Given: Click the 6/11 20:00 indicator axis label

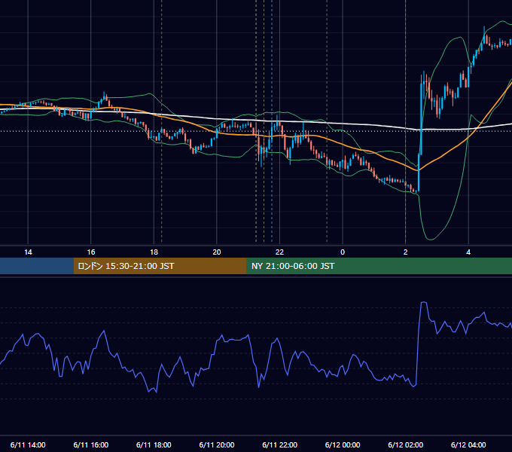Looking at the screenshot, I should 217,444.
